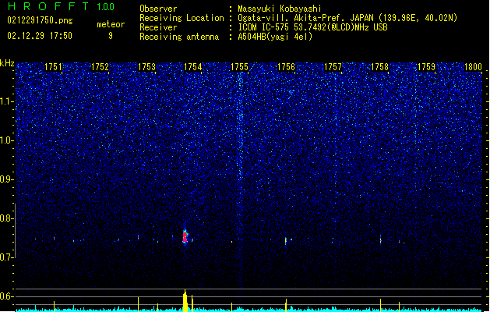Select the 1.1 kHz frequency label
The image size is (490, 312).
pos(6,101)
